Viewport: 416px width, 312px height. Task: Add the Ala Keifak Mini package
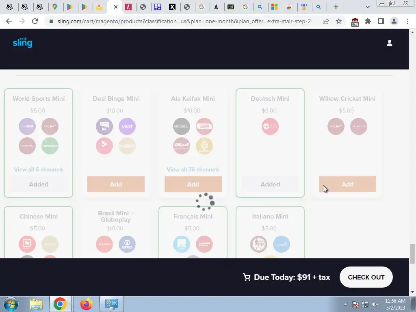point(193,184)
